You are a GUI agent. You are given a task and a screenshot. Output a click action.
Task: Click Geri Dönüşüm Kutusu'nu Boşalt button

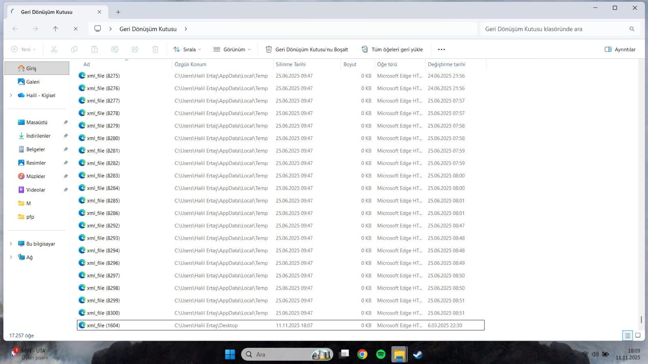pos(307,49)
